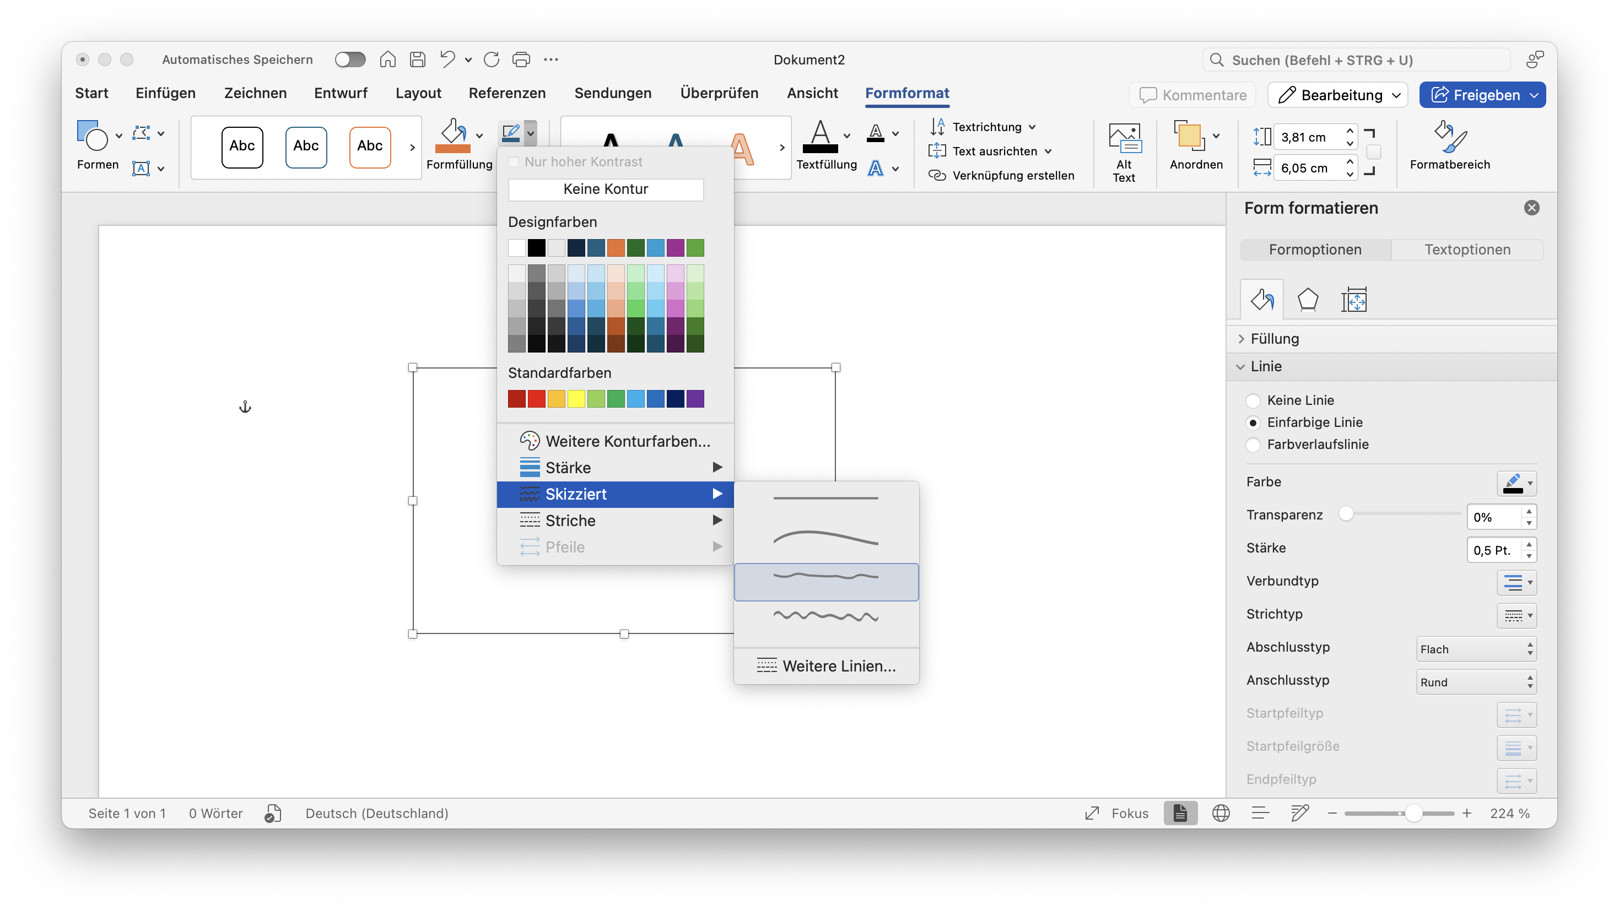Select Layout & Properties icon in pane
Image resolution: width=1619 pixels, height=910 pixels.
1353,300
